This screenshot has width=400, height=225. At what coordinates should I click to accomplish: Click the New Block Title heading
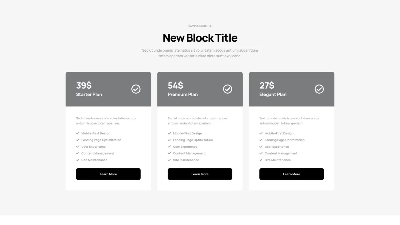point(200,37)
